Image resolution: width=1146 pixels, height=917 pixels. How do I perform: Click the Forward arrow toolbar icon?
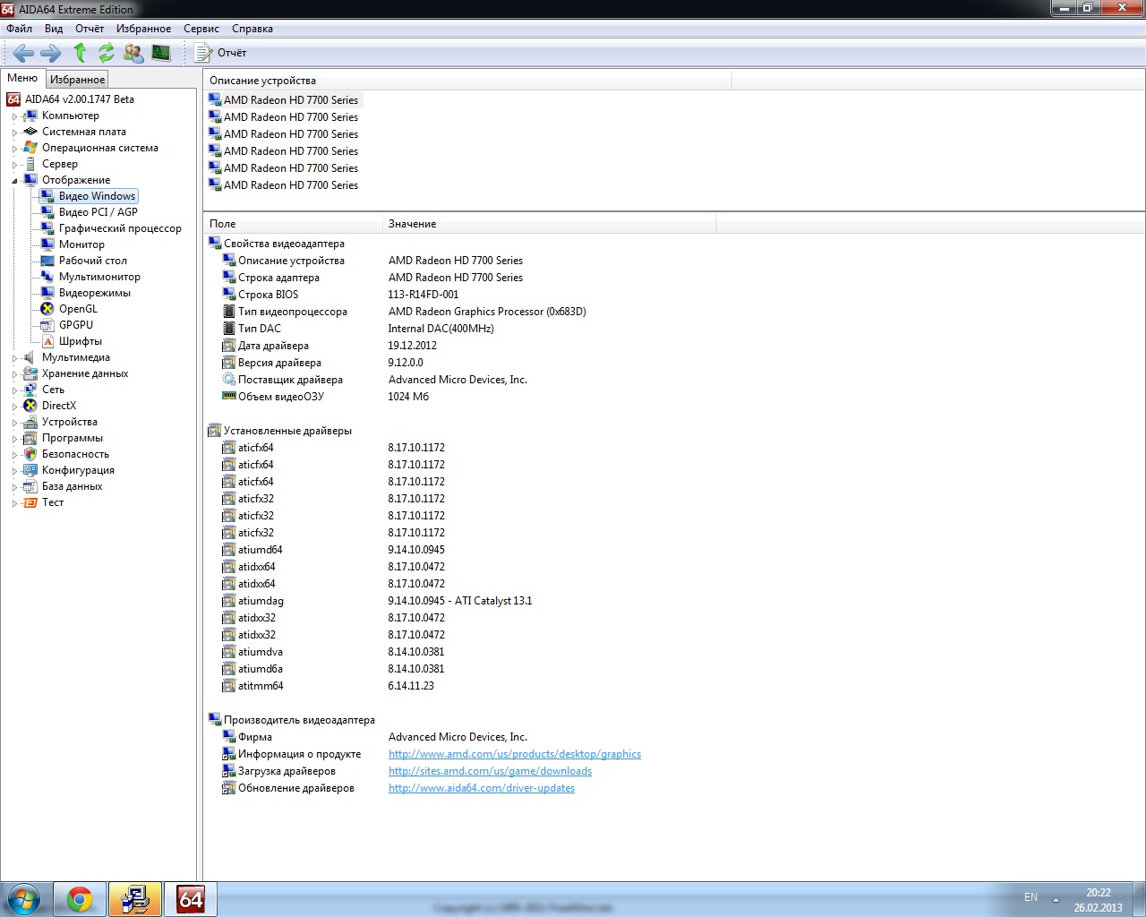(51, 53)
